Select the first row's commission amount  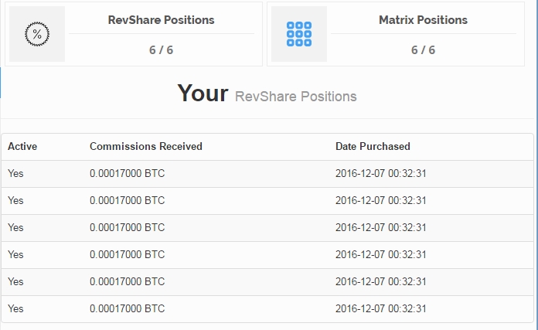tap(127, 173)
